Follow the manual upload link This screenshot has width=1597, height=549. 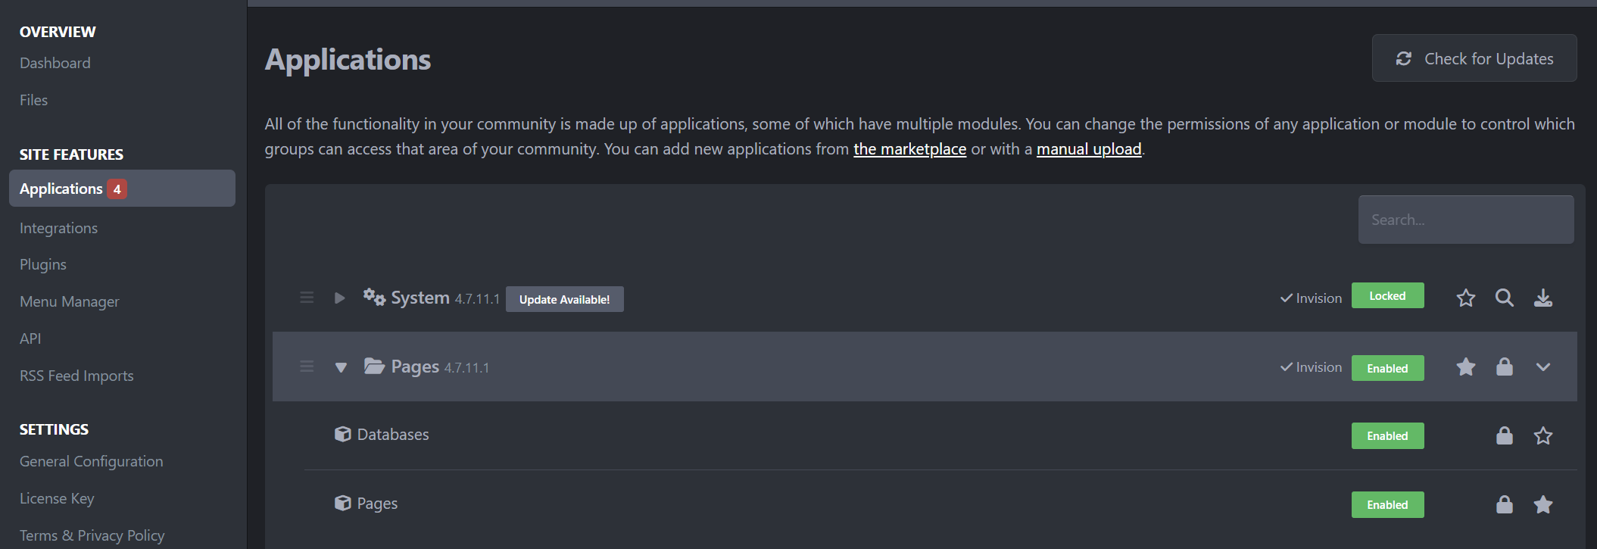(x=1089, y=149)
